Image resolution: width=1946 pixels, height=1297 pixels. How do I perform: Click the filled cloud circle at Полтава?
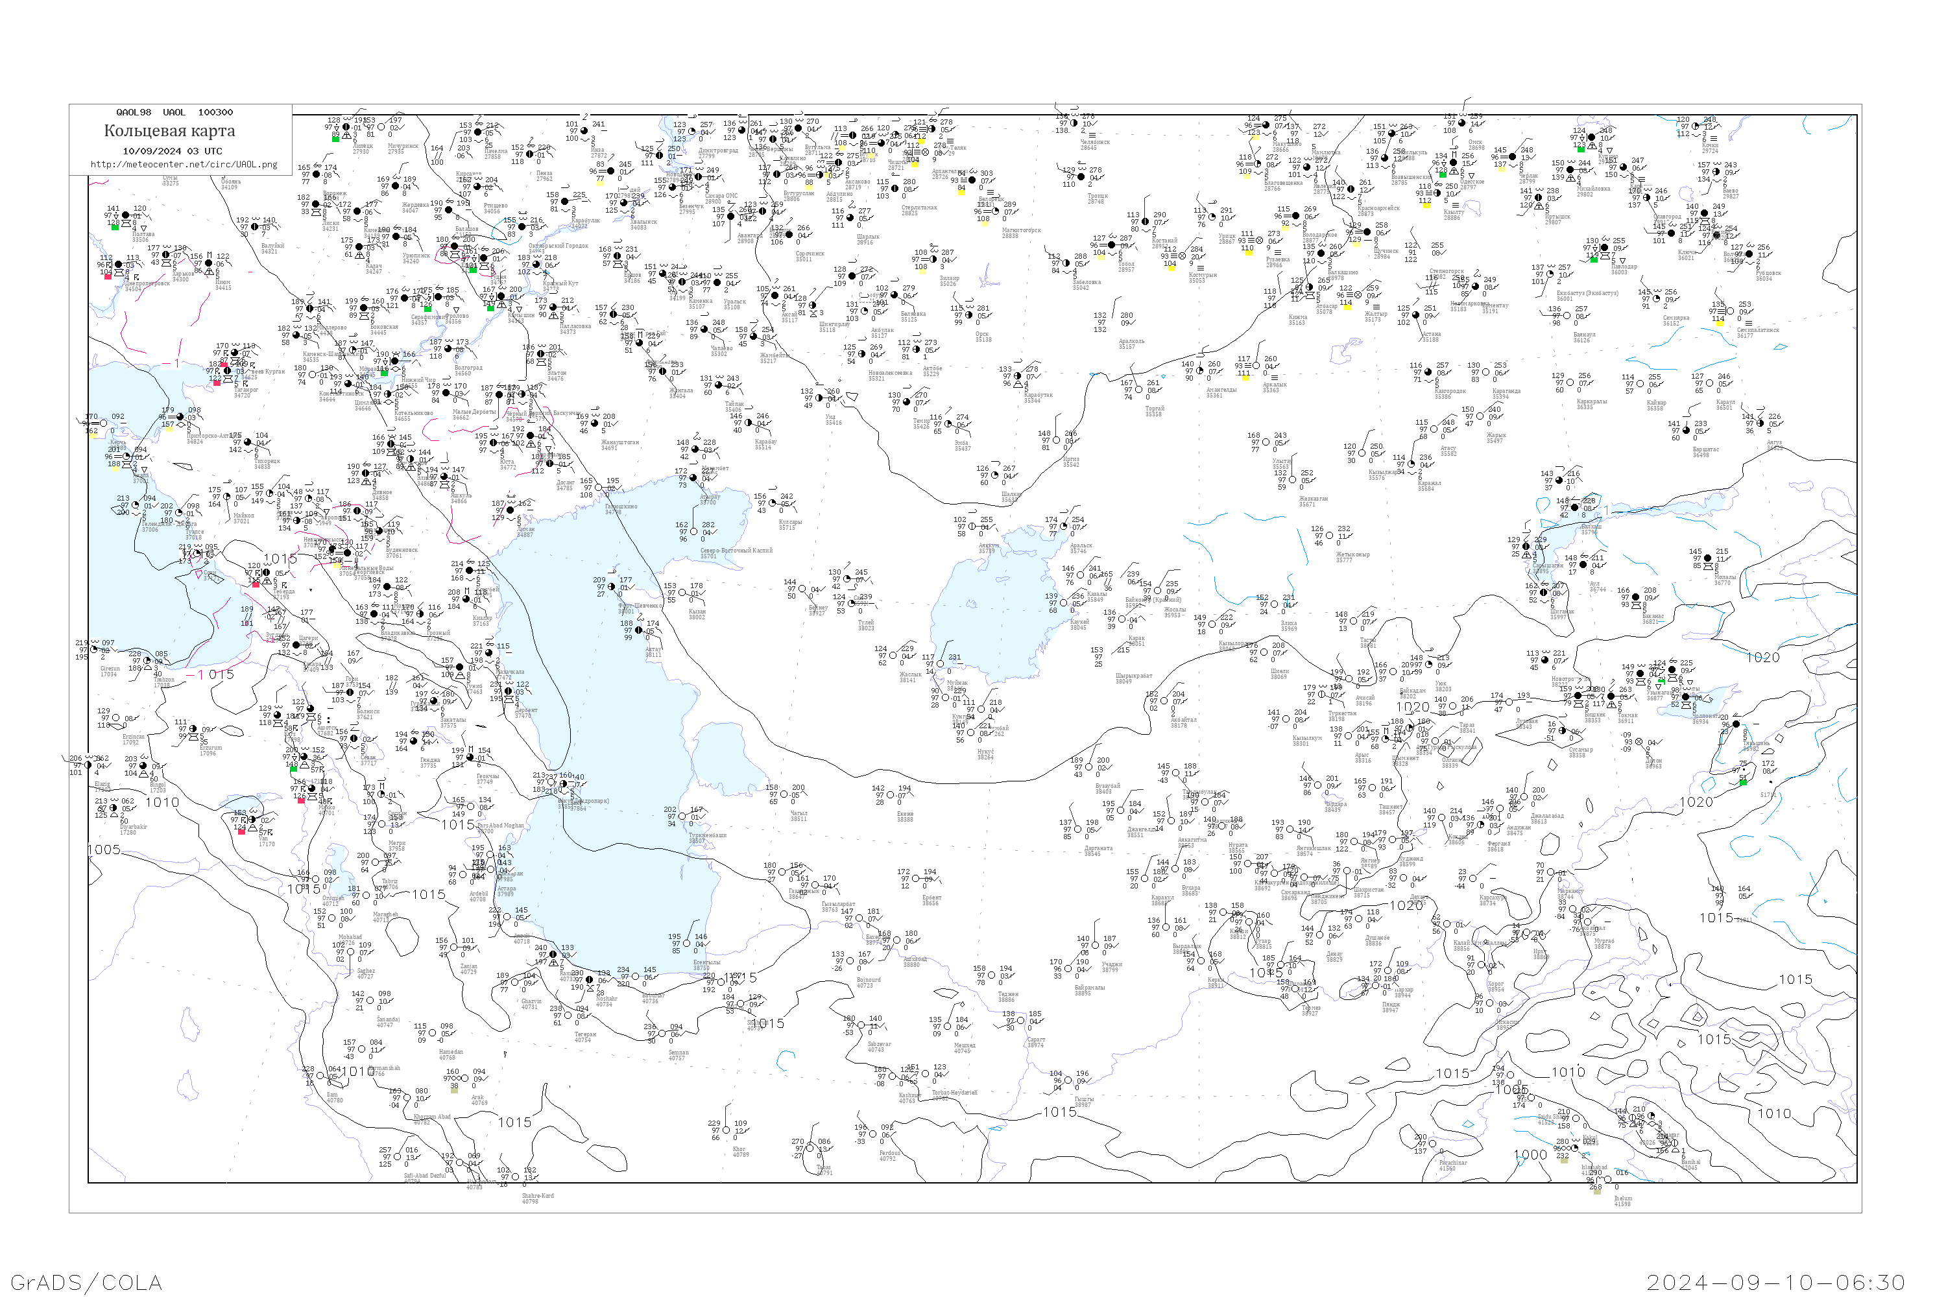click(126, 215)
